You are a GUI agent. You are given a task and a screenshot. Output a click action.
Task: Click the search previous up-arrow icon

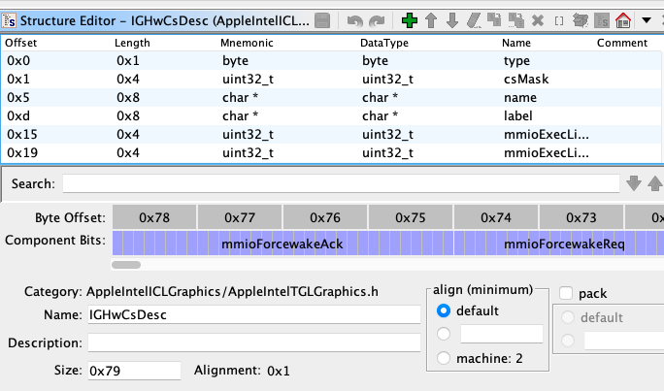pos(654,183)
